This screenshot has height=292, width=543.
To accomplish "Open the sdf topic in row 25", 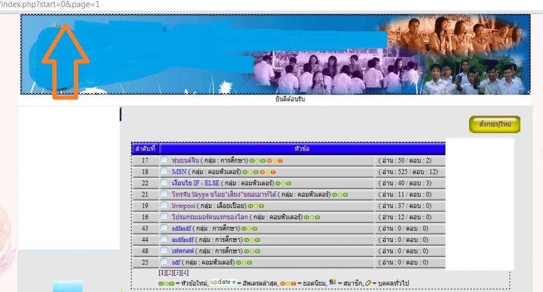I will pos(176,262).
